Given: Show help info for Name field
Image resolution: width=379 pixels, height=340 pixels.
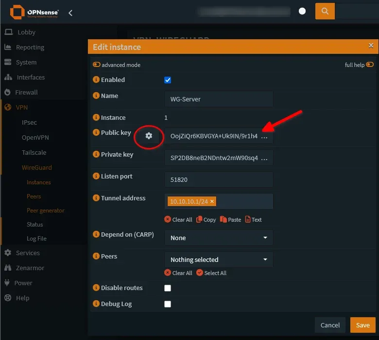Looking at the screenshot, I should coord(96,96).
